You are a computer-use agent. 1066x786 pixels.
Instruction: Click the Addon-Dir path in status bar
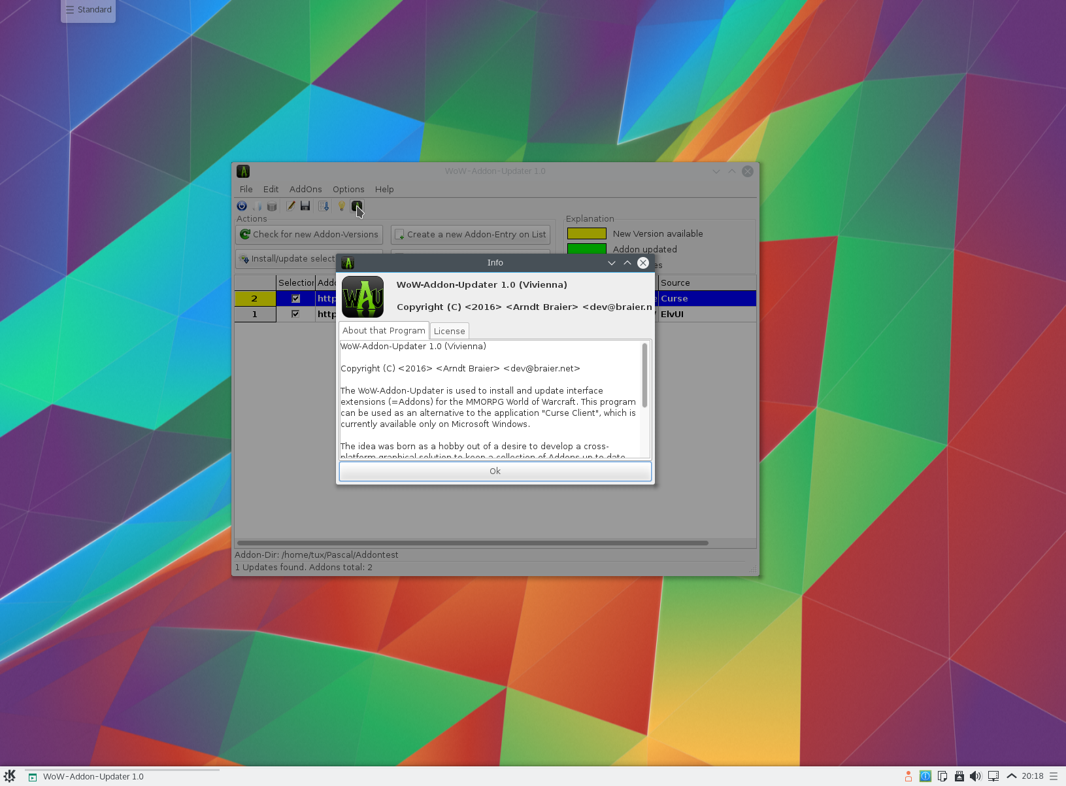click(x=316, y=555)
